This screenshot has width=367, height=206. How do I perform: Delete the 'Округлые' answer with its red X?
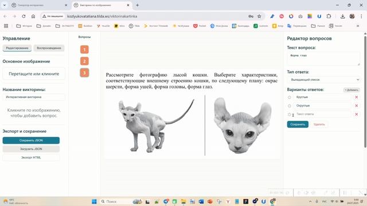coord(357,105)
